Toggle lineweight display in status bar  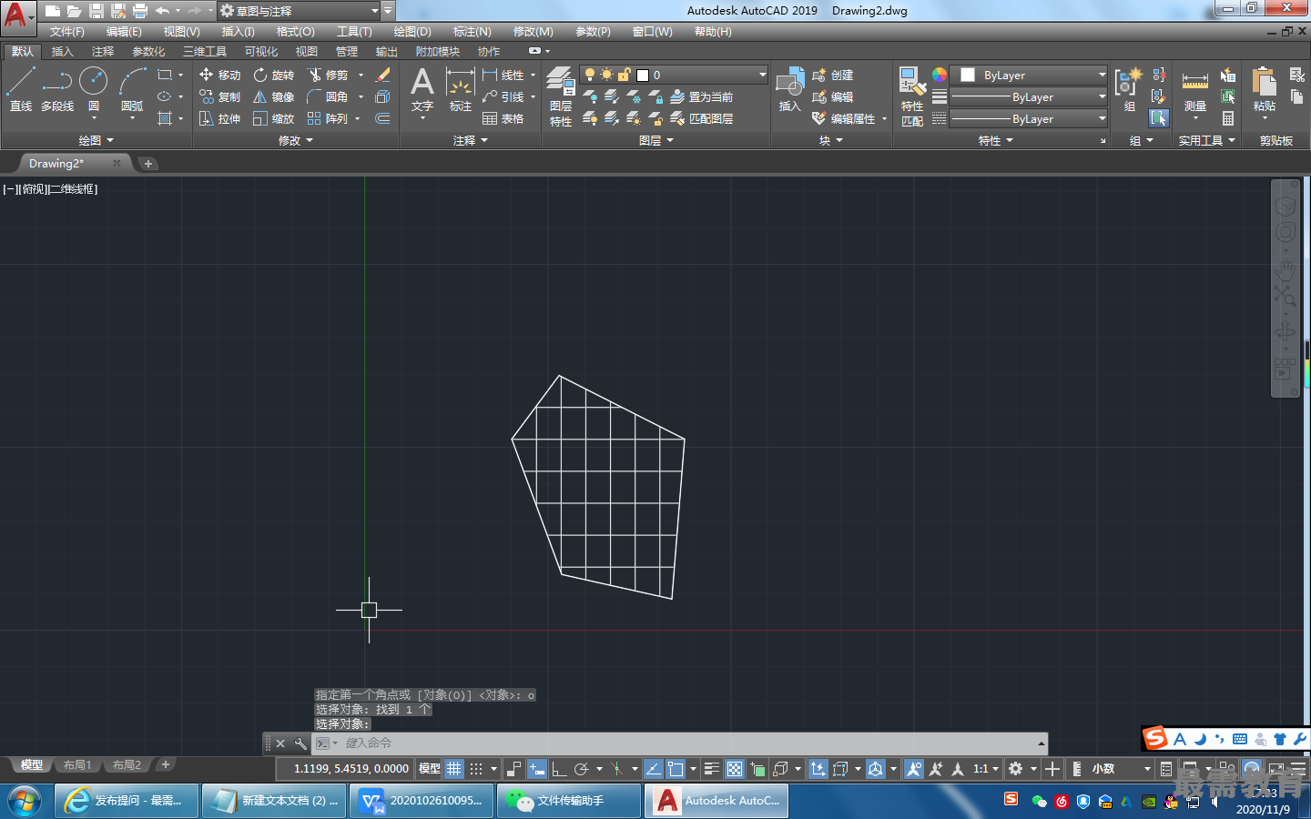[x=712, y=769]
